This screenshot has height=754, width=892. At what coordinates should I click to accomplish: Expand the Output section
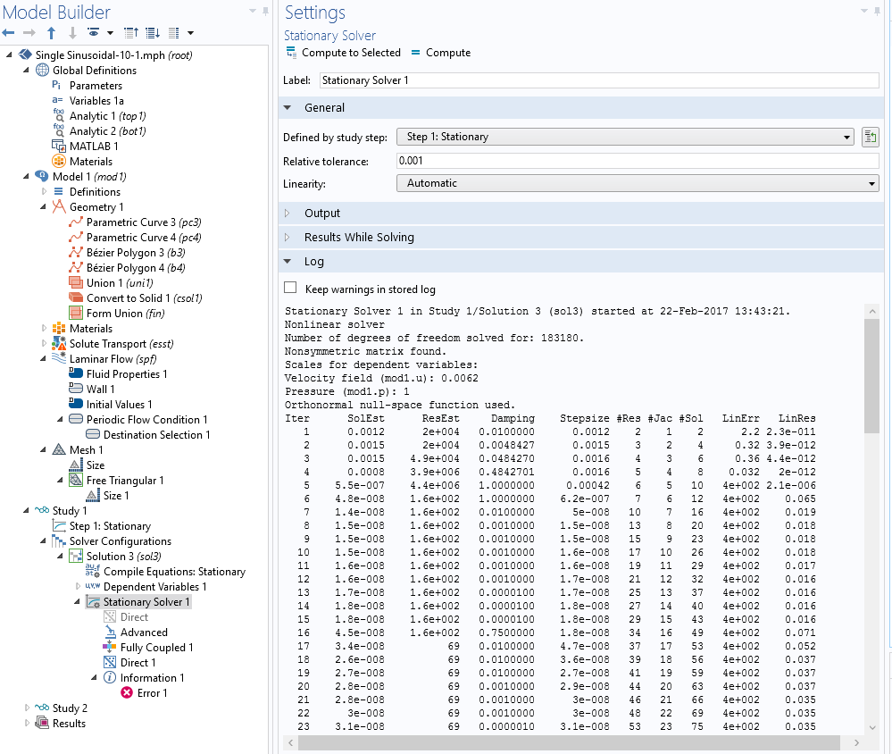[322, 214]
